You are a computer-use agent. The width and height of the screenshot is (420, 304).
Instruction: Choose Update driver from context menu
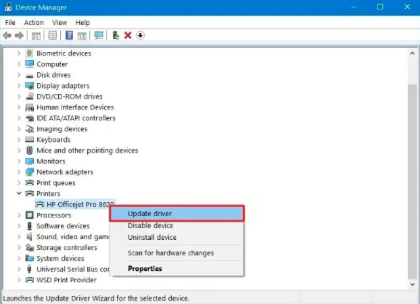177,213
